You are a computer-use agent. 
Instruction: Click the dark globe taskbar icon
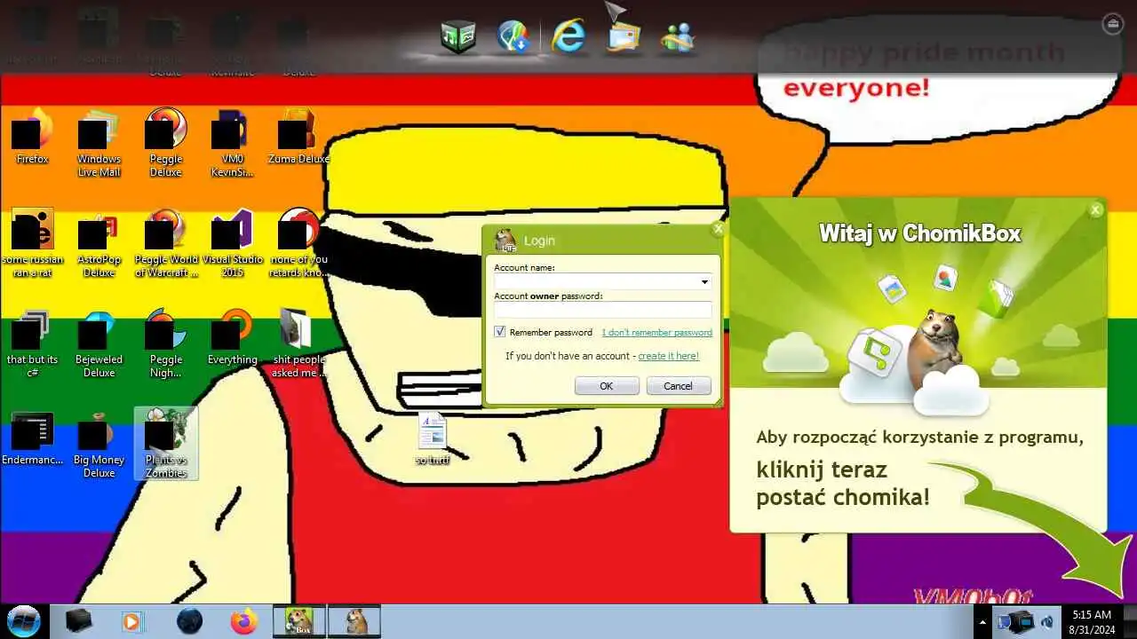pyautogui.click(x=189, y=621)
